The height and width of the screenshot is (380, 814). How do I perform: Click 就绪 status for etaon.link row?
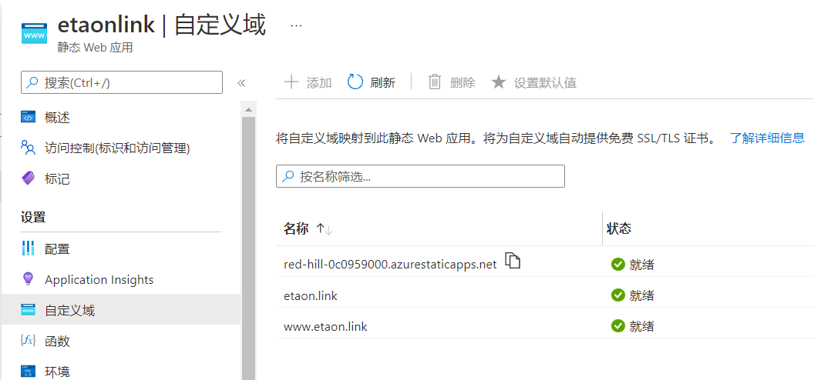click(x=641, y=295)
